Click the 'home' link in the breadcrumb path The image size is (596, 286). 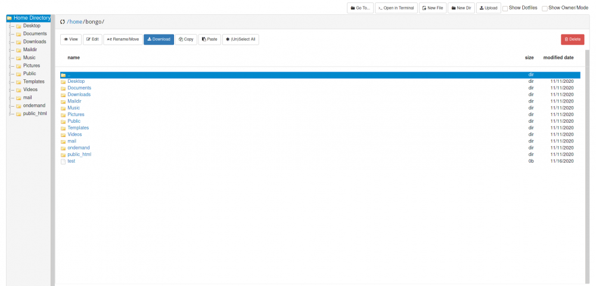point(76,21)
